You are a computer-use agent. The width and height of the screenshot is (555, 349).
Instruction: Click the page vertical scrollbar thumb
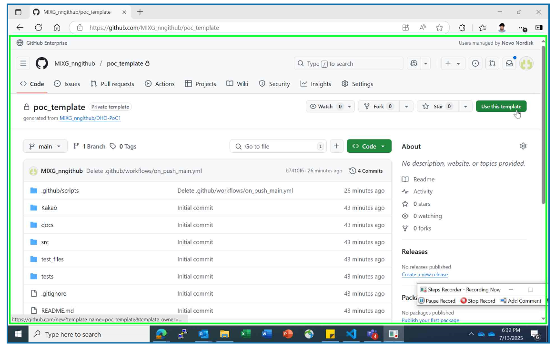(x=543, y=124)
